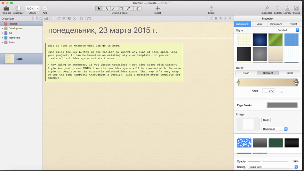The width and height of the screenshot is (304, 171).
Task: Click the Angle 270° input field
Action: coord(269,91)
